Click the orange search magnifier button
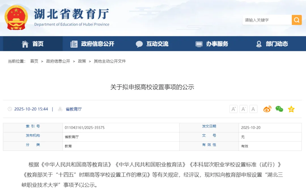306x190 pixels. [297, 20]
